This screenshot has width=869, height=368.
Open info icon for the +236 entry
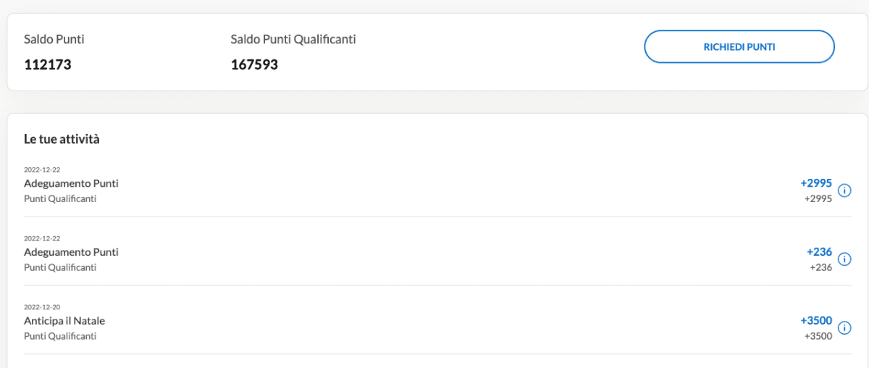pos(844,259)
